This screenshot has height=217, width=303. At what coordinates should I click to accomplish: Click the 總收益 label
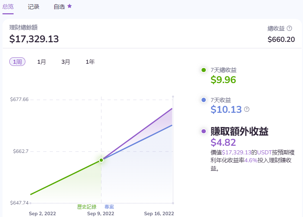pos(276,28)
